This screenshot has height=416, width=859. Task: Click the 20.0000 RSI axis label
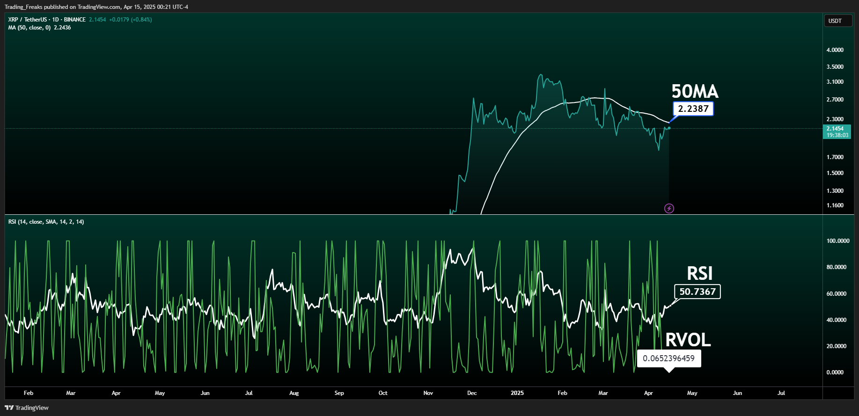click(837, 346)
